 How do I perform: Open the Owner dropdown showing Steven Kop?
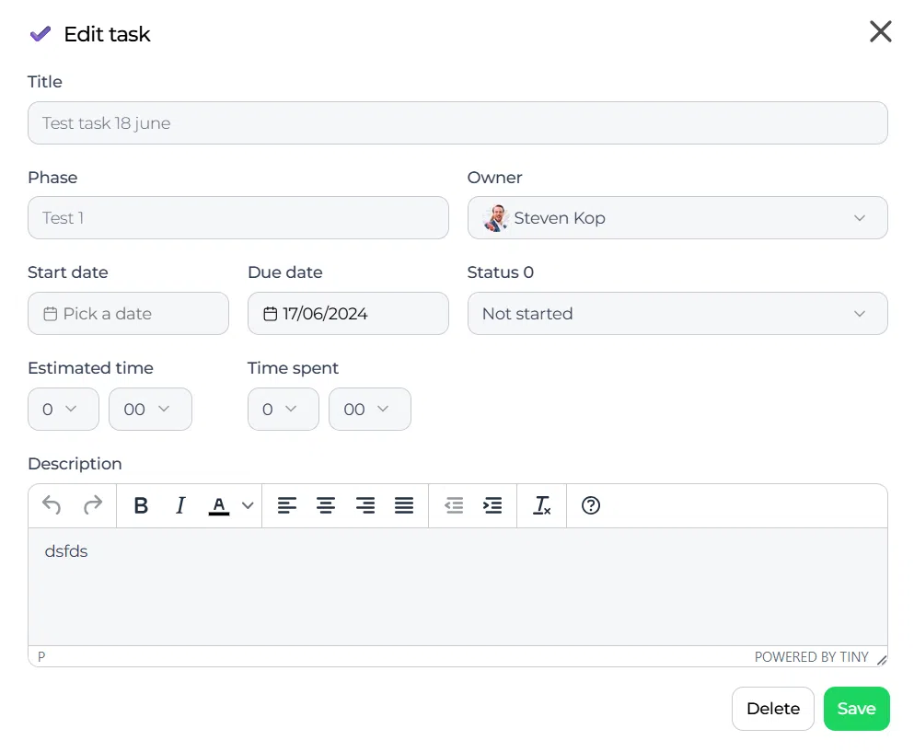677,218
